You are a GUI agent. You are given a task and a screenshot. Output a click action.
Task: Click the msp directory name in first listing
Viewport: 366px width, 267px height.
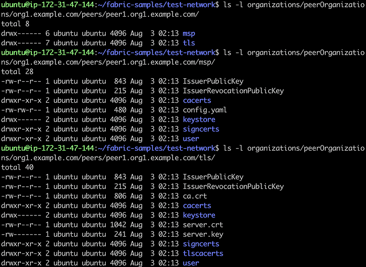click(189, 33)
